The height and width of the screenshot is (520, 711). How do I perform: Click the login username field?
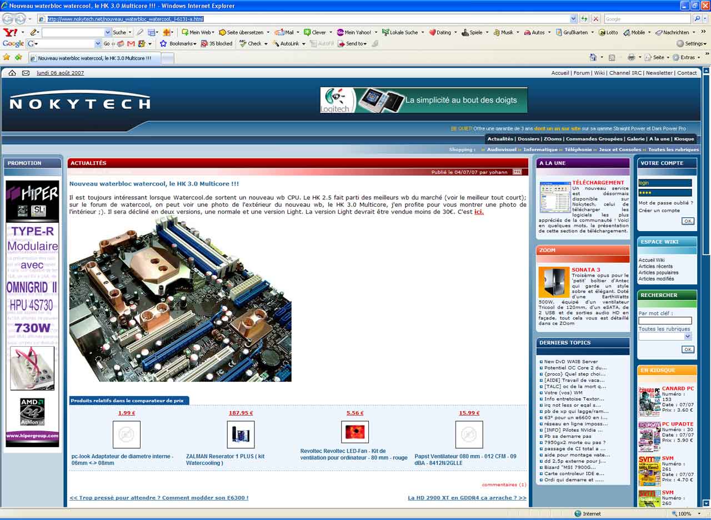pos(665,183)
